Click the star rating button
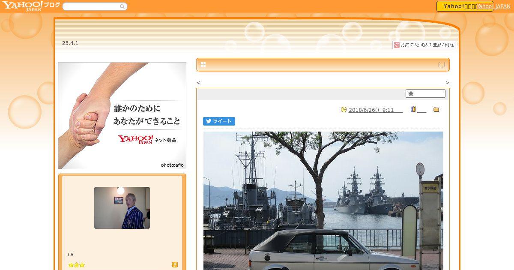The height and width of the screenshot is (270, 514). (x=425, y=93)
